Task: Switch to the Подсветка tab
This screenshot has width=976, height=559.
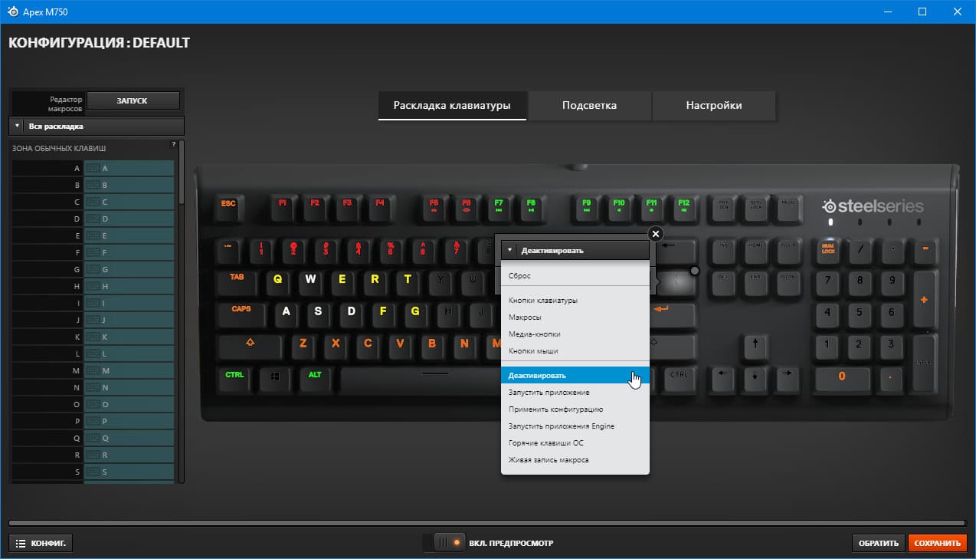Action: [x=589, y=106]
